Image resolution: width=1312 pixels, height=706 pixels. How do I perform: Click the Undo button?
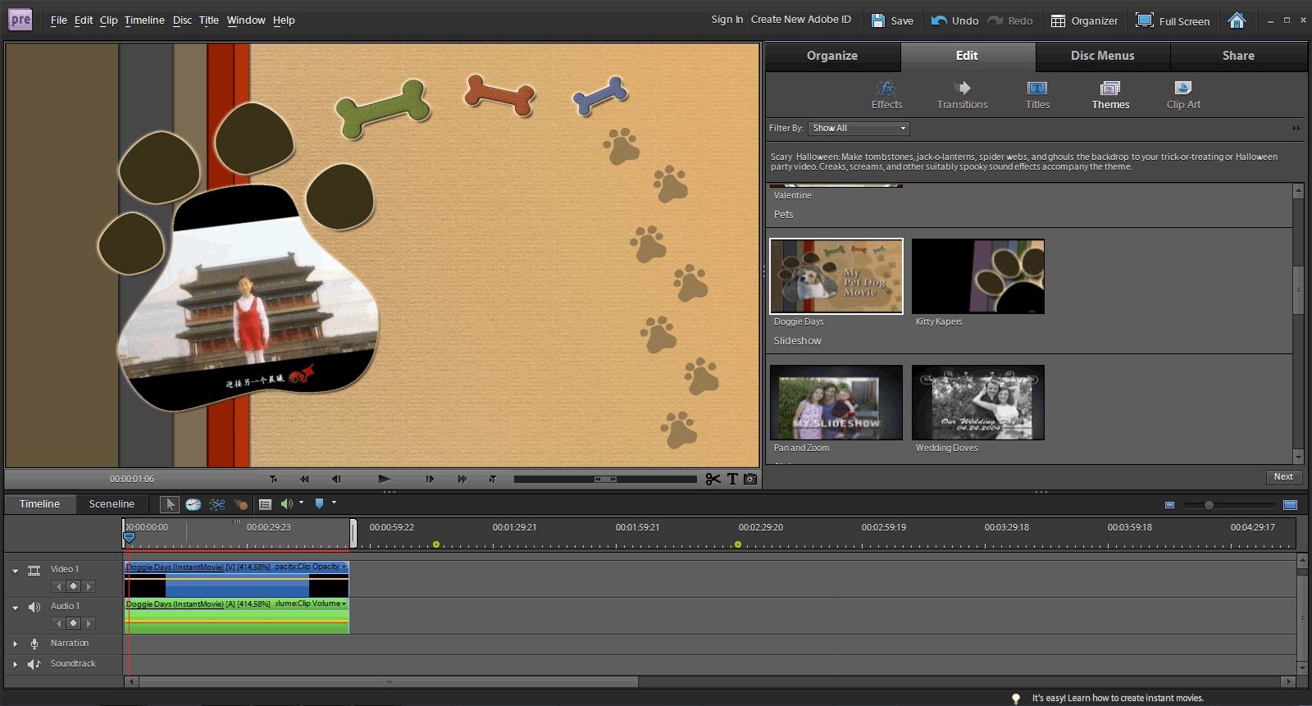955,20
